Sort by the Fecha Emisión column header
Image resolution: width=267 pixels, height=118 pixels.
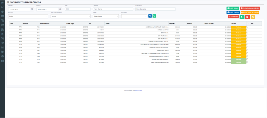45,24
